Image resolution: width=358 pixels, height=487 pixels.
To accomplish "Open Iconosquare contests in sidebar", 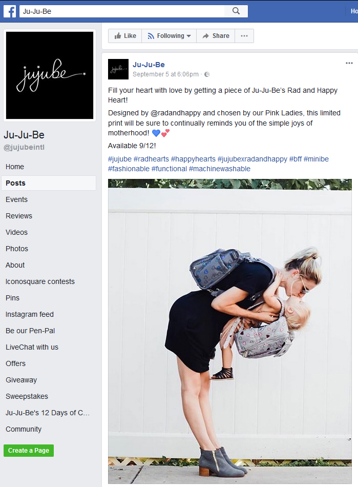I will (40, 281).
